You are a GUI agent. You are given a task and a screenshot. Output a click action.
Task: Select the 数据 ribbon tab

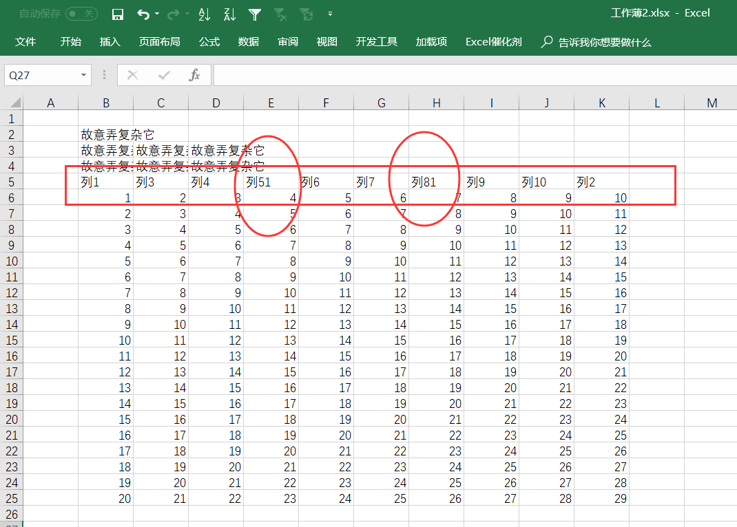[x=249, y=42]
